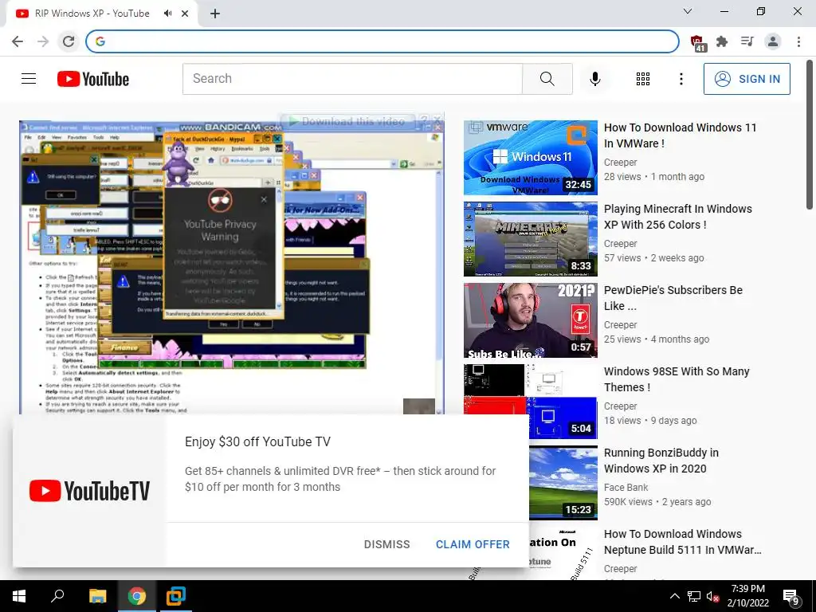
Task: Click the Chrome icon on the taskbar
Action: 137,596
